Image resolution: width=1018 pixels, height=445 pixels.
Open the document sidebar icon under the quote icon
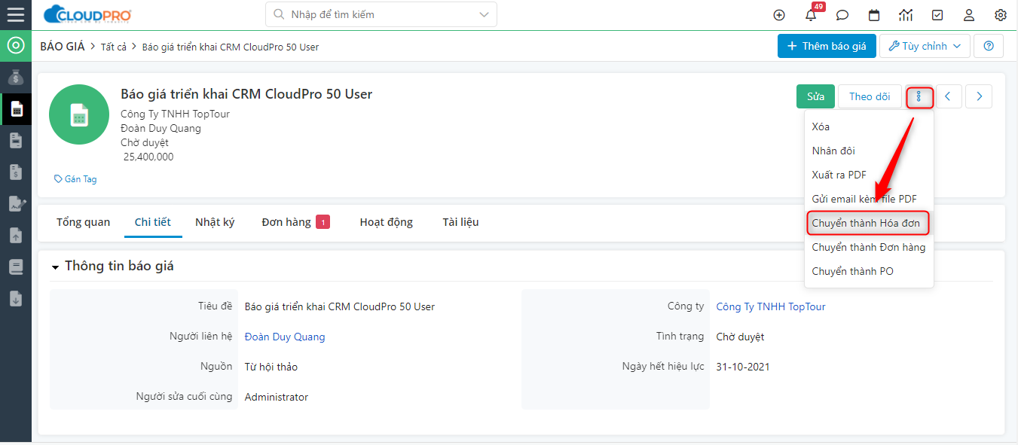[16, 141]
